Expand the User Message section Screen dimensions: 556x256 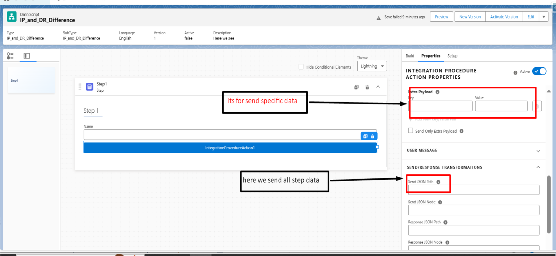[538, 151]
